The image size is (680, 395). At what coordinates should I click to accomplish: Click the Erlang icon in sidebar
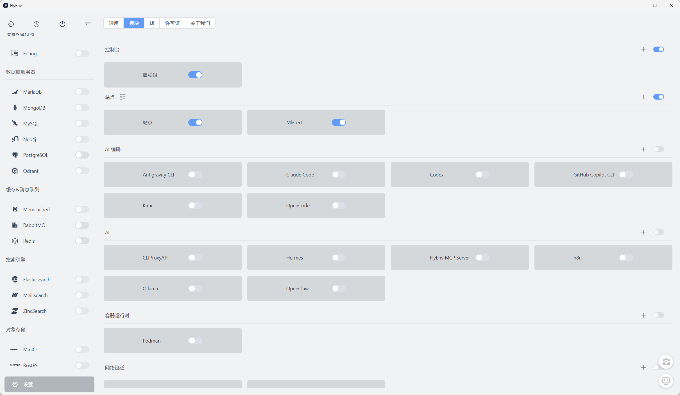15,53
